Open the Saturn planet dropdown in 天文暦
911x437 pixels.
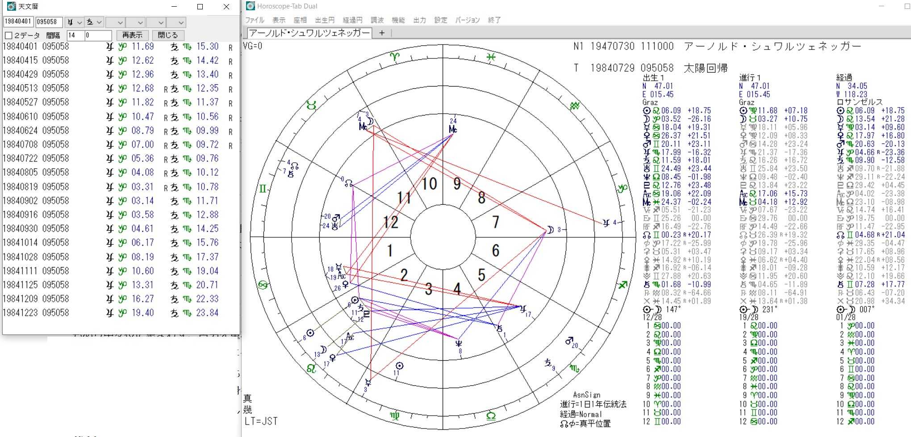click(95, 22)
